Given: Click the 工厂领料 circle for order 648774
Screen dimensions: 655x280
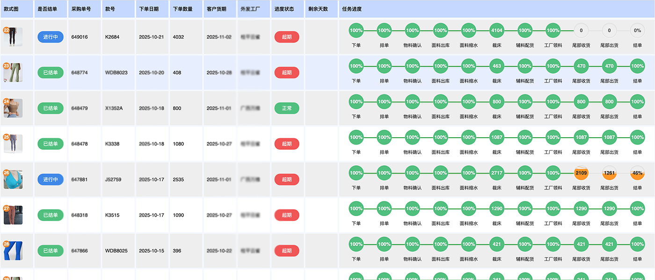Looking at the screenshot, I should (x=553, y=66).
